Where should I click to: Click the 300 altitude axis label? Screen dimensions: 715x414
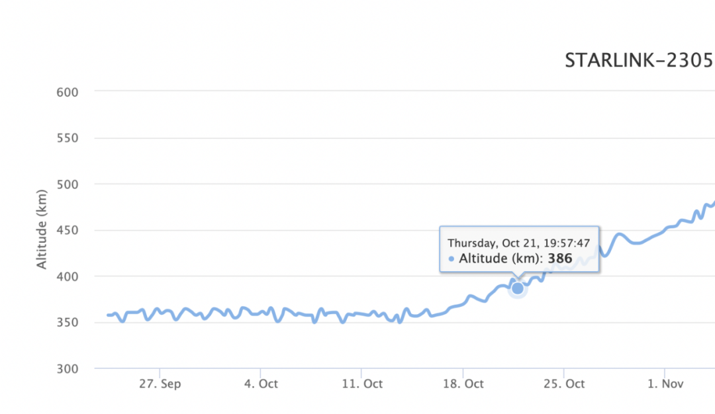(x=68, y=368)
